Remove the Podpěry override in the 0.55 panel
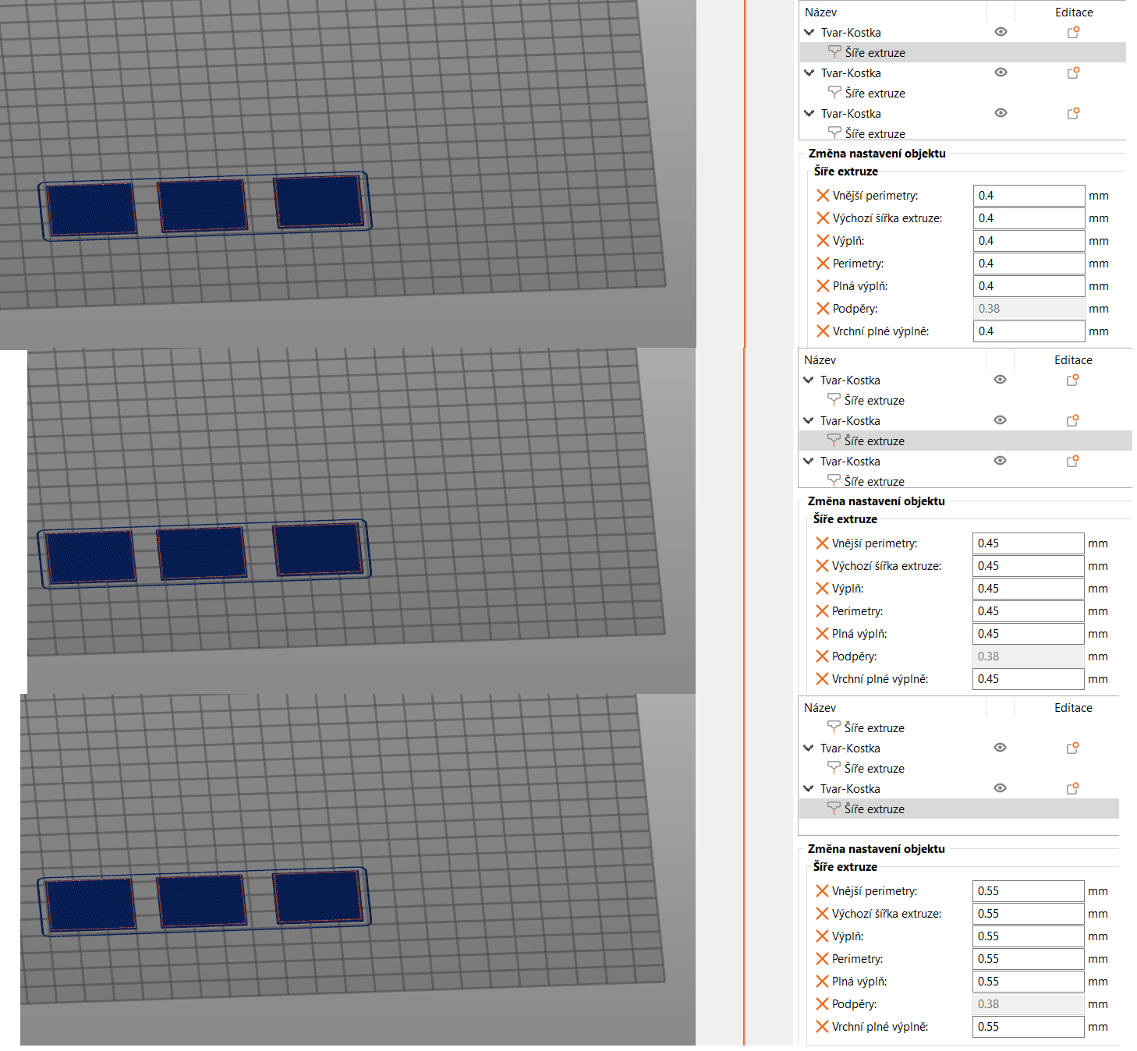Image resolution: width=1137 pixels, height=1051 pixels. tap(821, 1004)
